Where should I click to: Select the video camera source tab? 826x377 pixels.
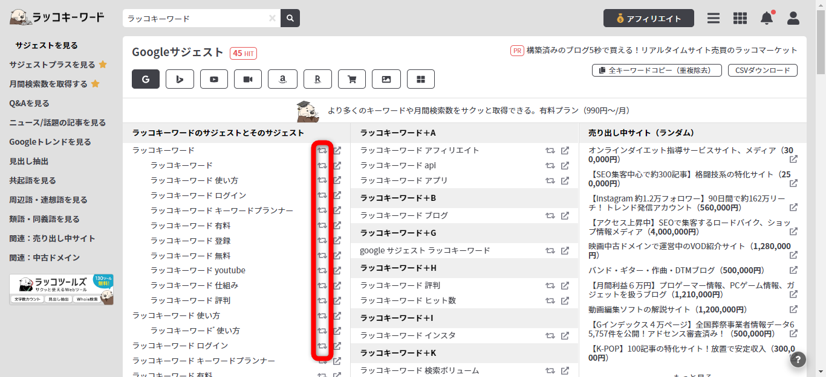248,79
